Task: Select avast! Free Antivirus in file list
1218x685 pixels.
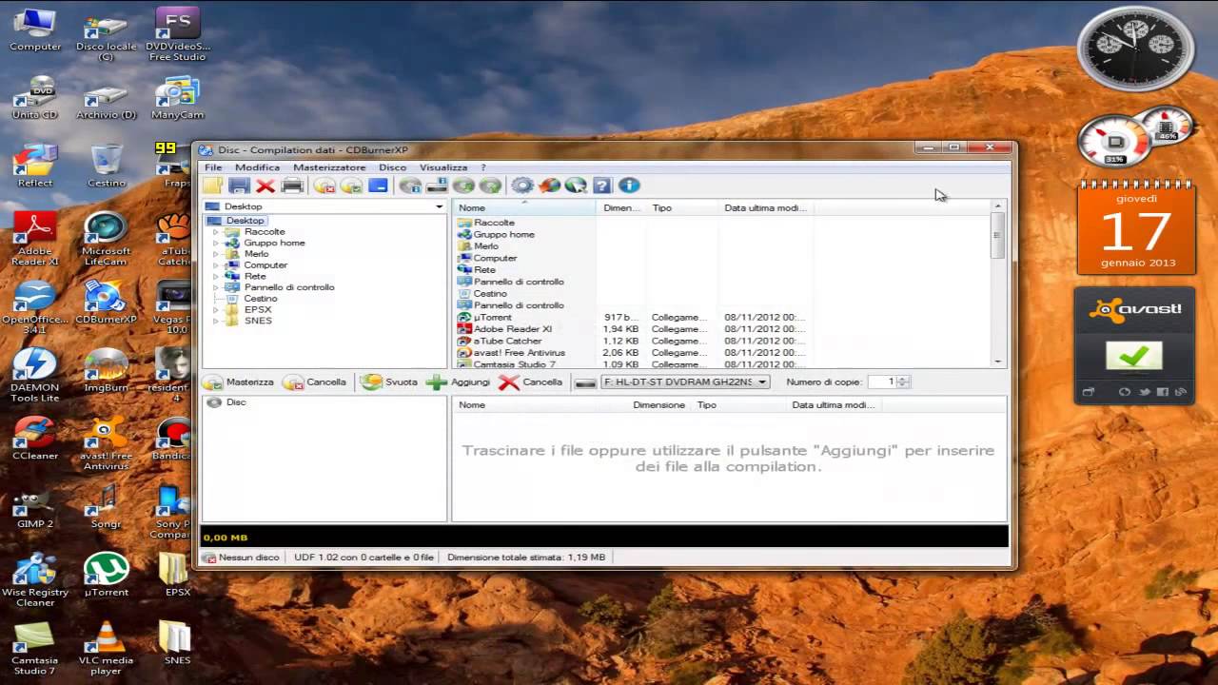Action: click(x=511, y=353)
